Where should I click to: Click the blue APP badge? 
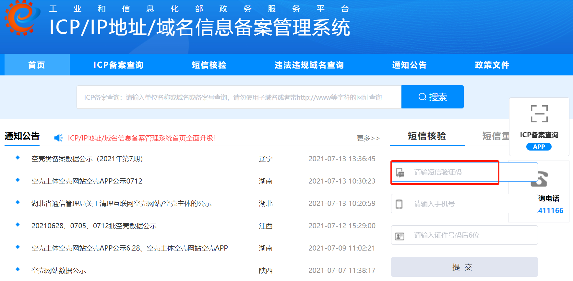point(539,147)
